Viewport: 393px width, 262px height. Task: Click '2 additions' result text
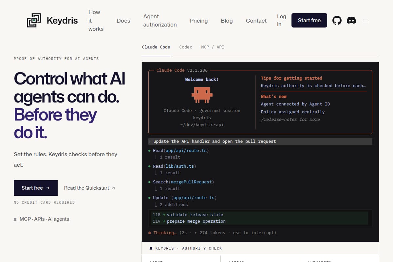click(174, 205)
